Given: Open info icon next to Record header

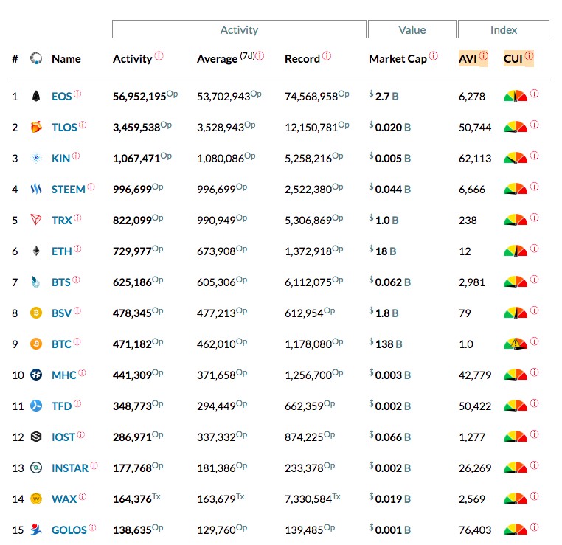Looking at the screenshot, I should 327,56.
